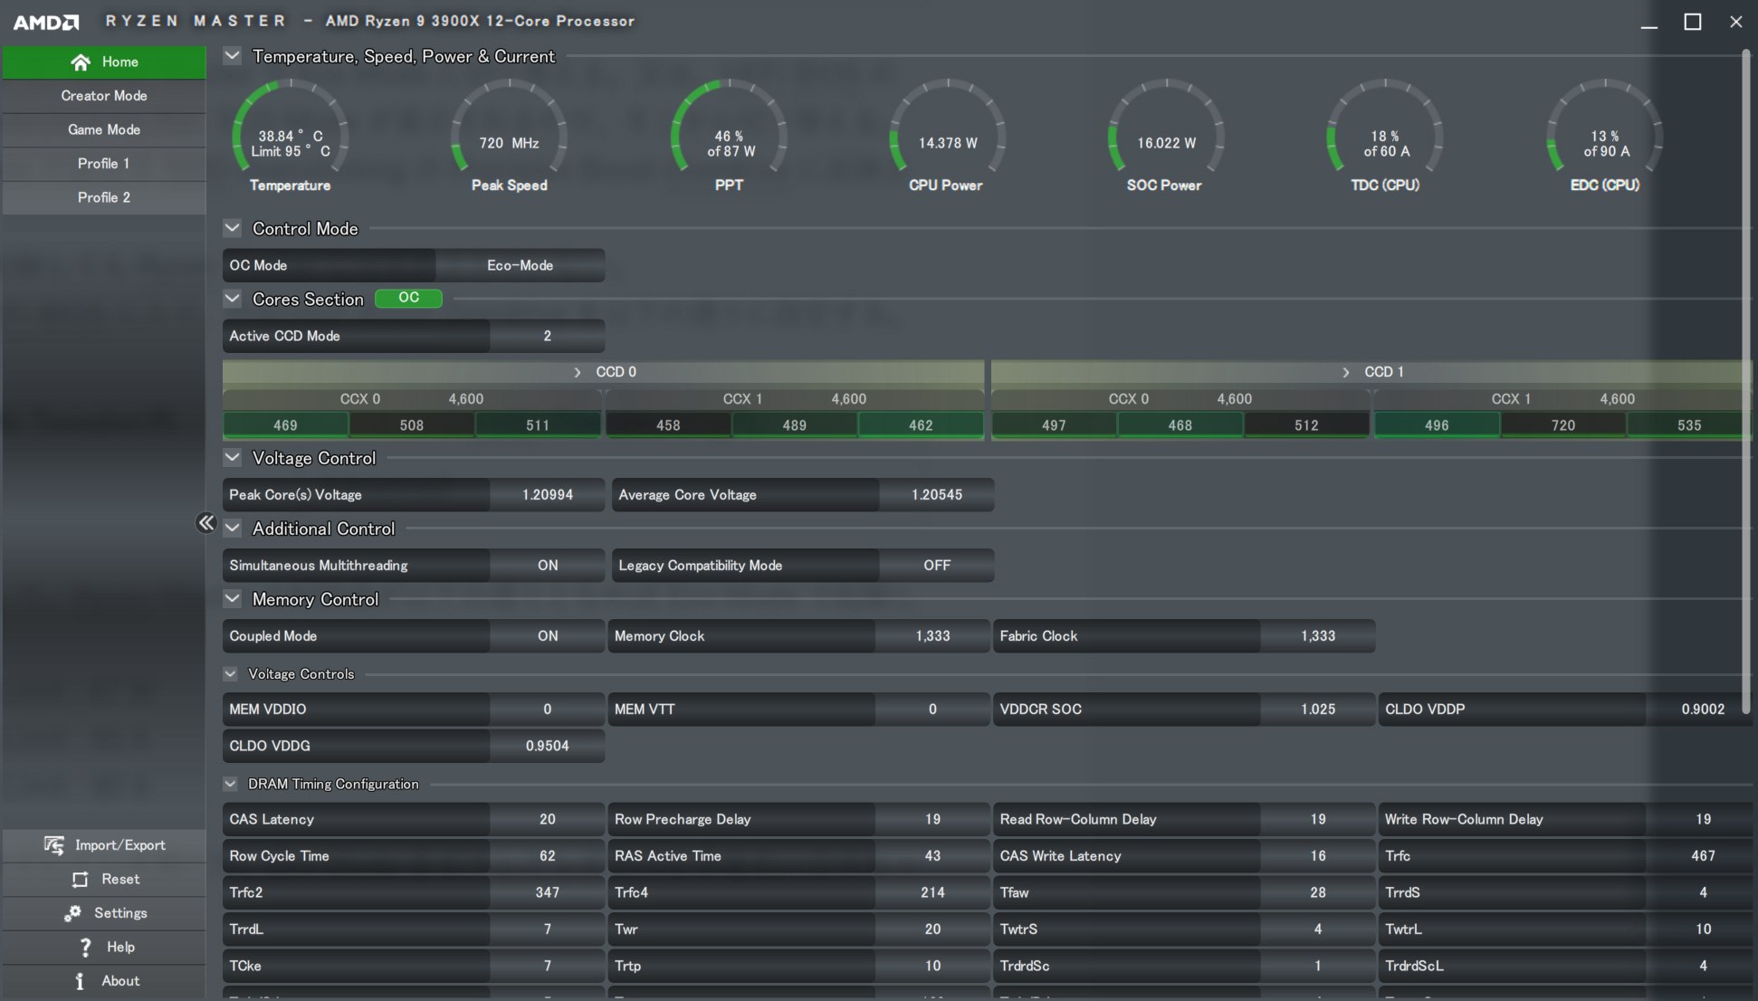Toggle Coupled Mode ON value
This screenshot has height=1001, width=1758.
click(548, 636)
